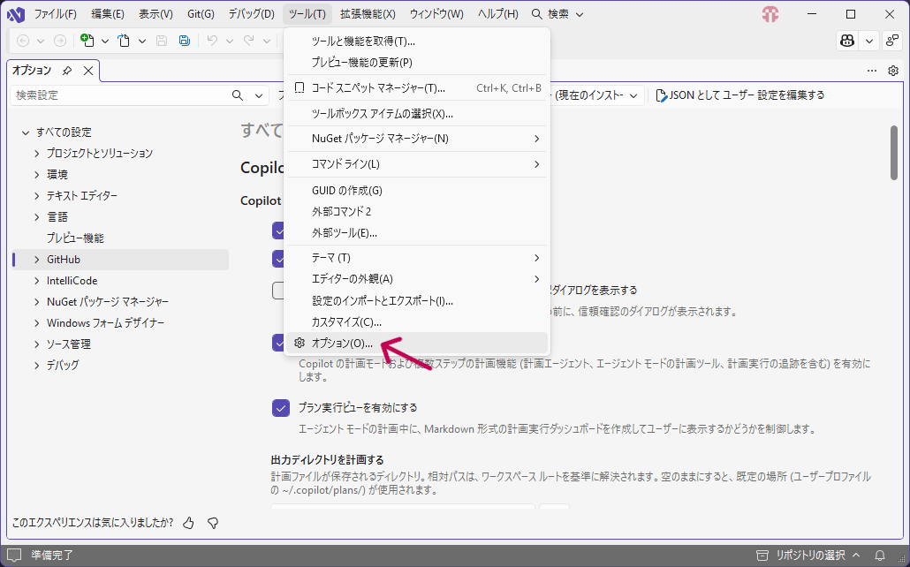Image resolution: width=910 pixels, height=567 pixels.
Task: Click the gear icon at tab strip right
Action: tap(893, 71)
